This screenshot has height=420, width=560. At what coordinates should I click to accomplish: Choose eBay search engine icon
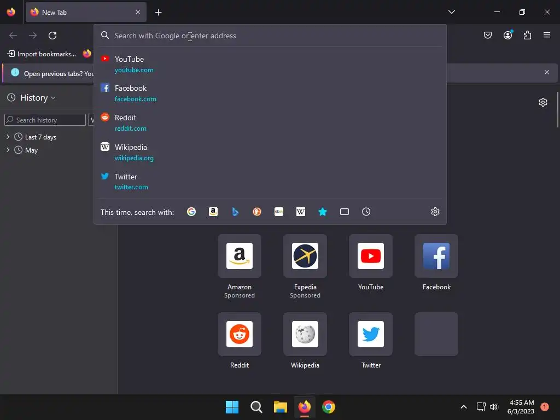[x=279, y=212]
